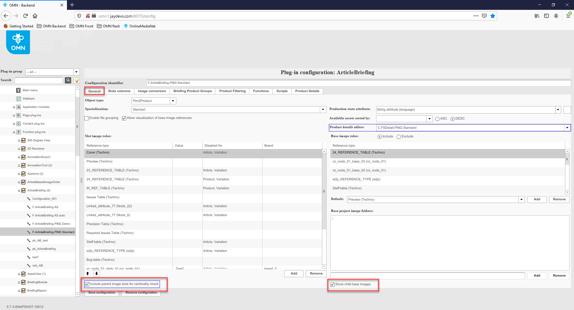Move slot image role down with arrow
The height and width of the screenshot is (310, 574).
tap(97, 273)
